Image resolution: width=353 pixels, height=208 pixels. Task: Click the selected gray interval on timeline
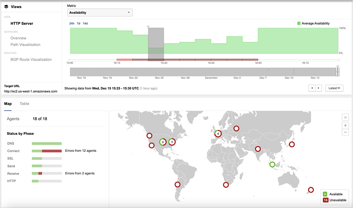click(x=156, y=44)
